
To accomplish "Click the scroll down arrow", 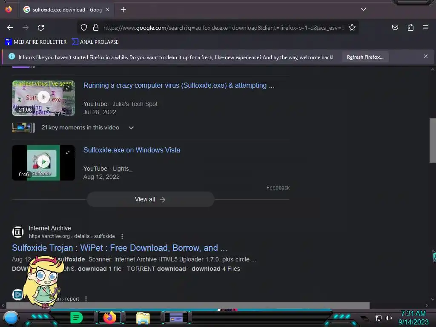I will pyautogui.click(x=433, y=299).
